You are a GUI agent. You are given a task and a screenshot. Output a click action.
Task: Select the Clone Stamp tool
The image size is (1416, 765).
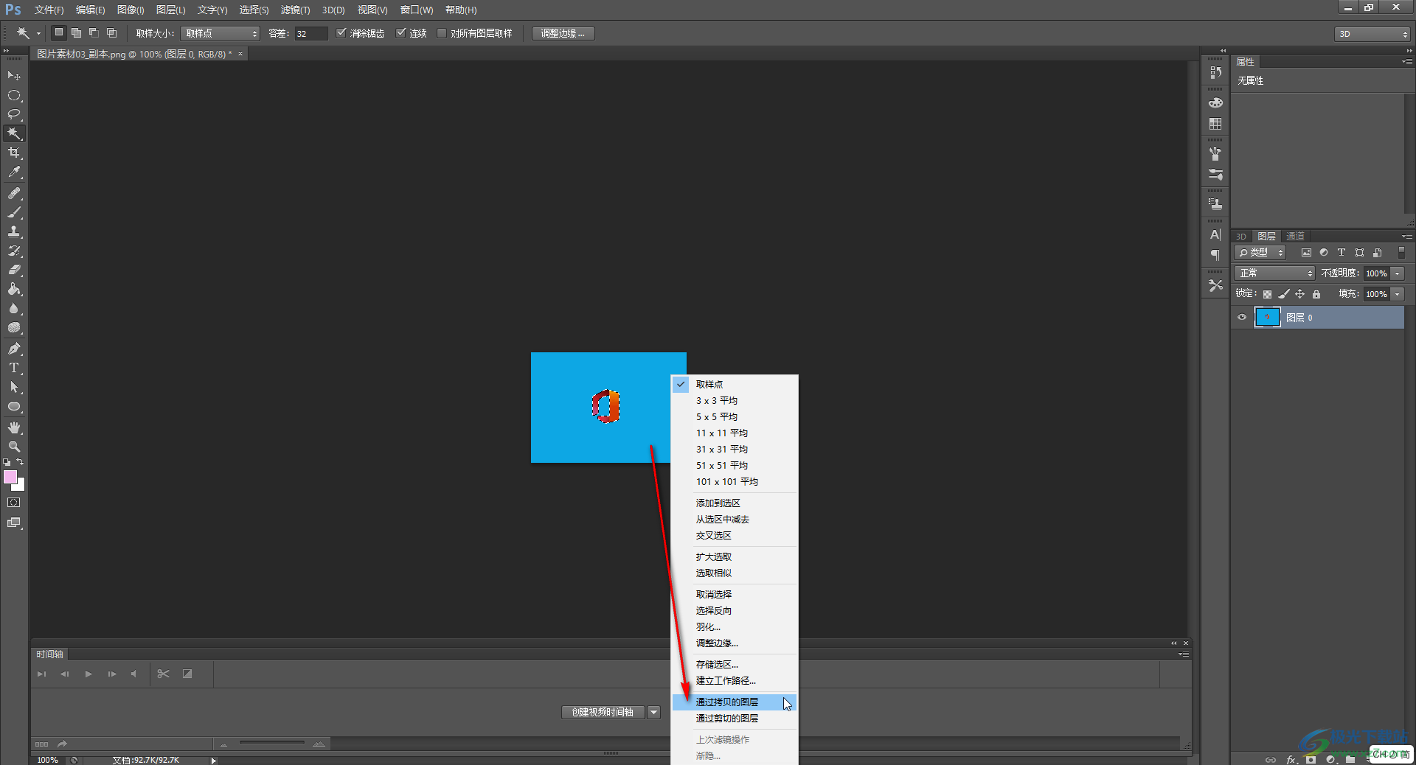14,231
